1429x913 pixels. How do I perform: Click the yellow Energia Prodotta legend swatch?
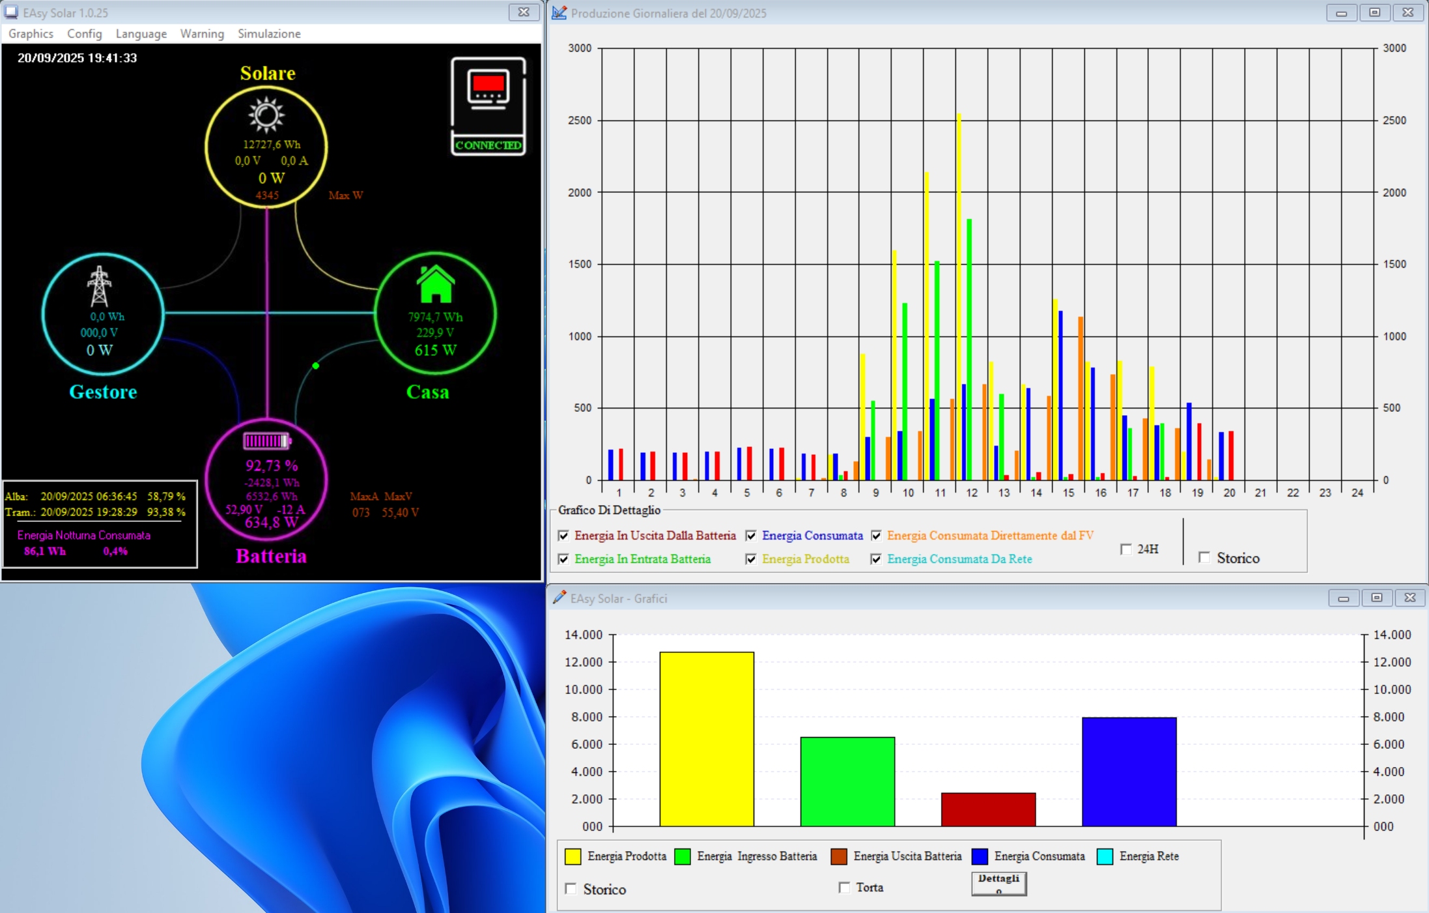point(573,856)
